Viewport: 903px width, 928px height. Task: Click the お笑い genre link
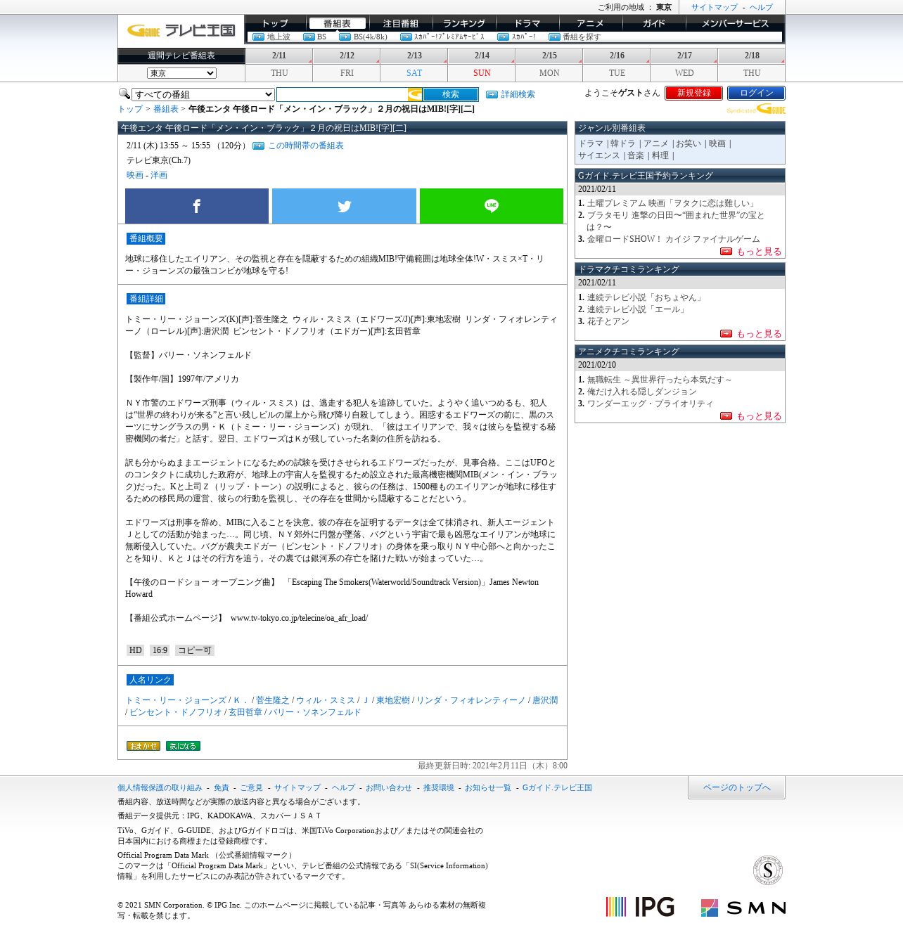(x=689, y=143)
